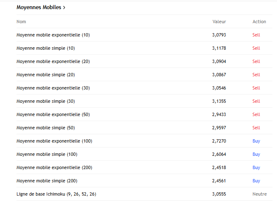This screenshot has height=201, width=277.
Task: Select Moyenne mobile exponentielle (10) row
Action: tap(53, 35)
